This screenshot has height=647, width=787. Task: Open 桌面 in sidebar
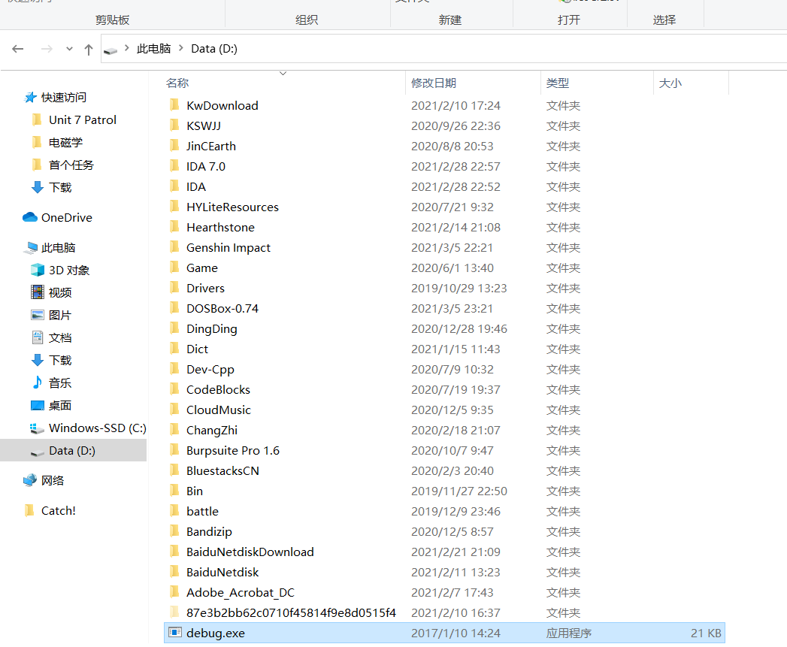[x=60, y=406]
